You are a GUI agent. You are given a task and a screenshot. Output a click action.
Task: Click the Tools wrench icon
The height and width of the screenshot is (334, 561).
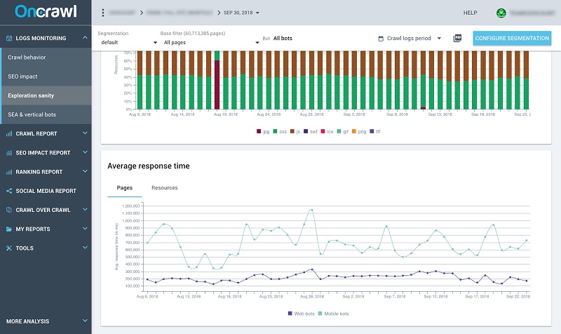click(9, 248)
